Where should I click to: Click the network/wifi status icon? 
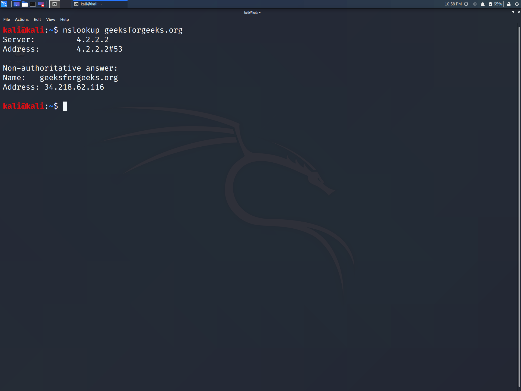468,4
